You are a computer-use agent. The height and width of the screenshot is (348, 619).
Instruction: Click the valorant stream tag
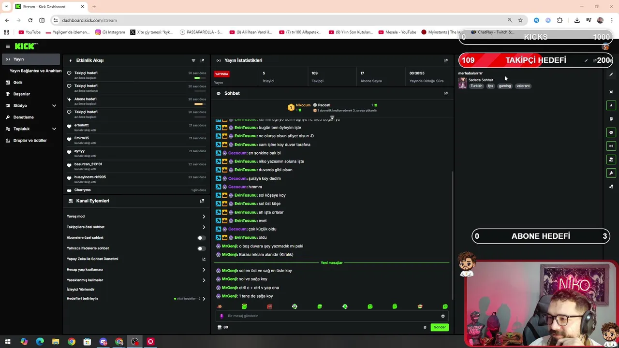click(x=523, y=86)
